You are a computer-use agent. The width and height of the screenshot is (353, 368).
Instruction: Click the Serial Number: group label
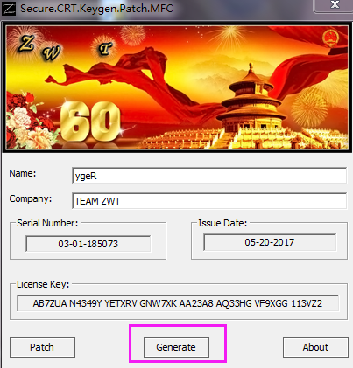tap(47, 223)
